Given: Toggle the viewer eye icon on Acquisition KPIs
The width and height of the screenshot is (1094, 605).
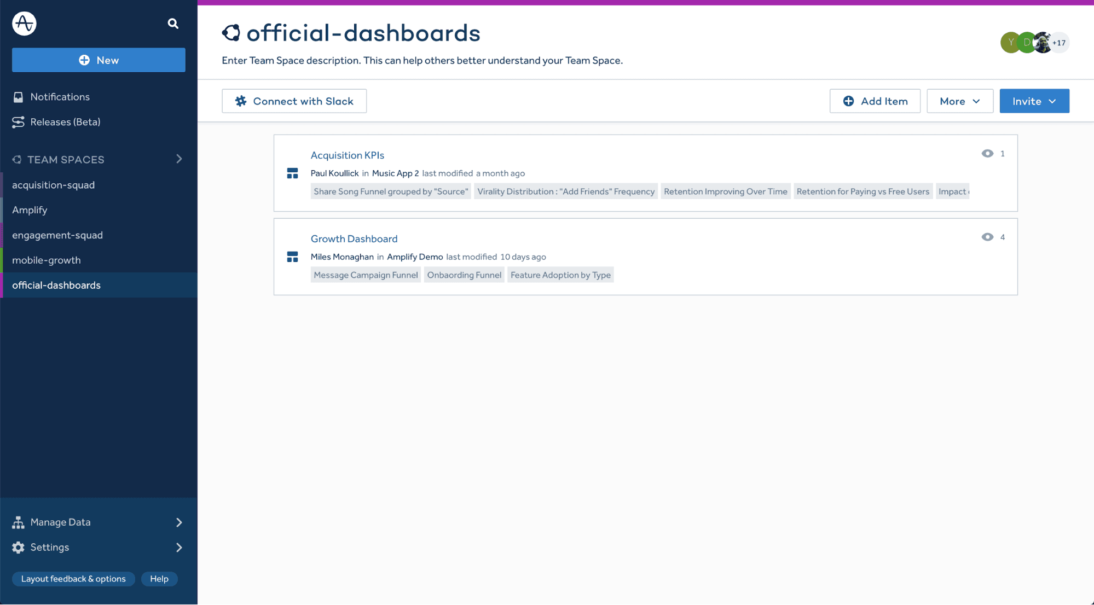Looking at the screenshot, I should coord(987,154).
